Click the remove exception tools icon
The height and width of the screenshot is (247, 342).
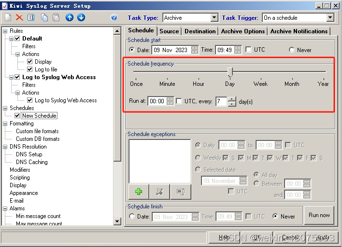(x=159, y=192)
